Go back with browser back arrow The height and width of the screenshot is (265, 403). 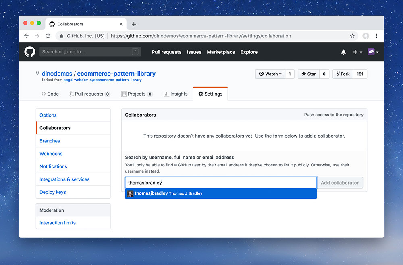point(26,36)
